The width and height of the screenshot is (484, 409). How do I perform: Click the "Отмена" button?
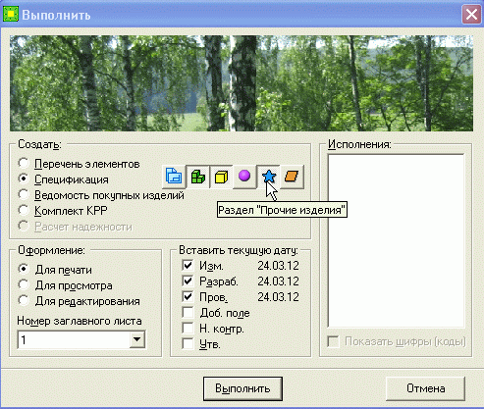tap(425, 388)
